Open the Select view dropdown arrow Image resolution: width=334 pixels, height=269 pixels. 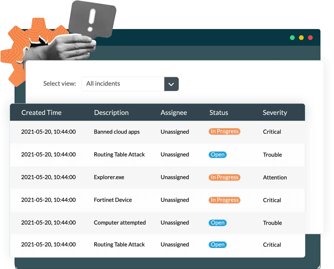171,84
